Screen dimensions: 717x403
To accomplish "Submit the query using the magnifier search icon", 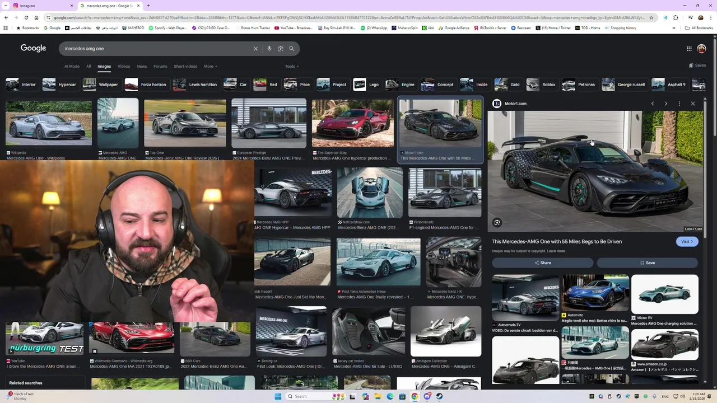I will 291,49.
